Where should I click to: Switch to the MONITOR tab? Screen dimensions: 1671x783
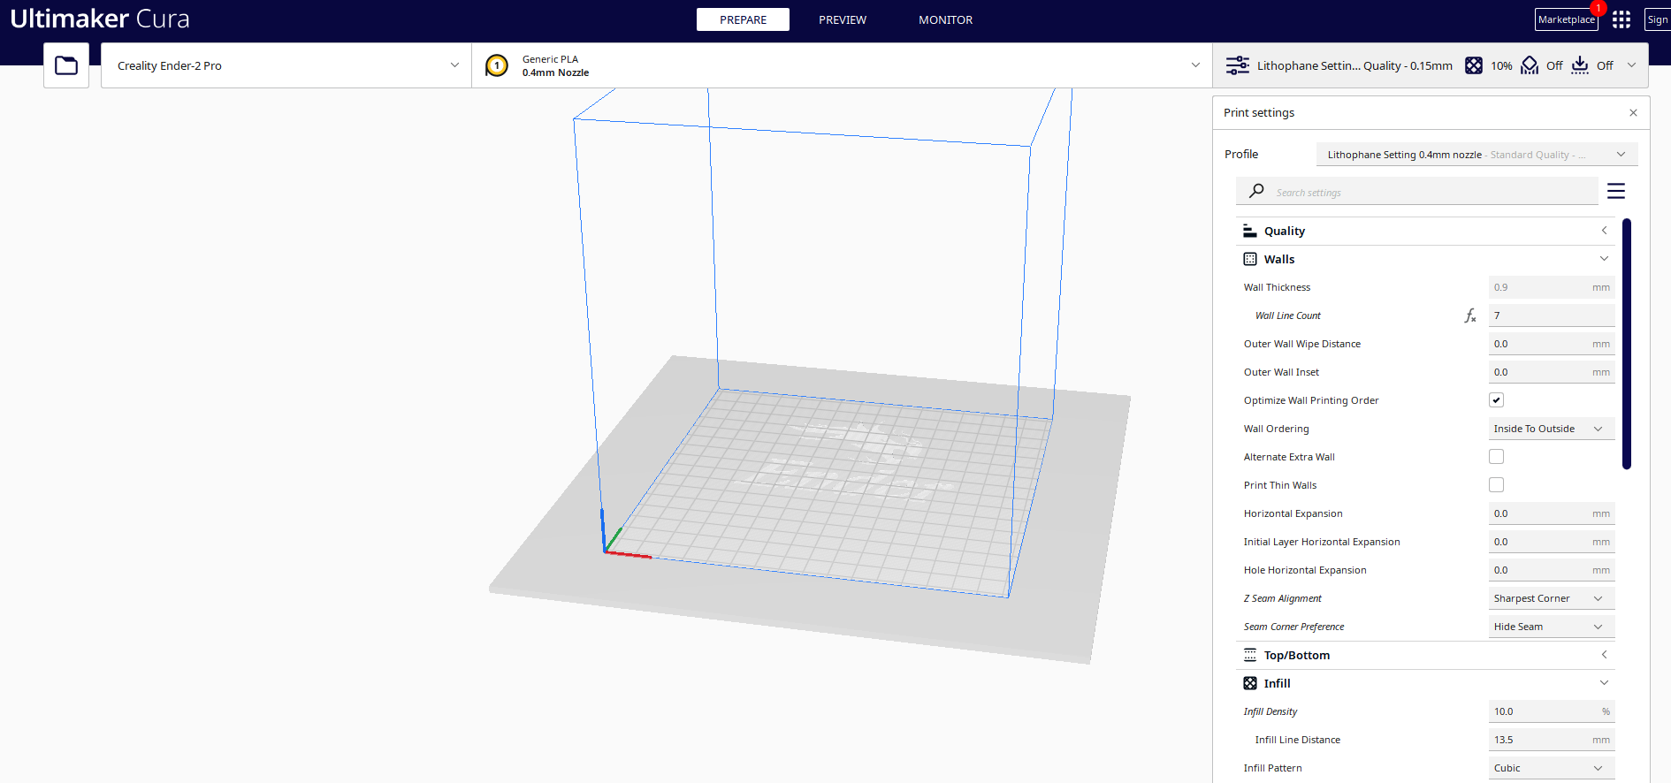tap(945, 19)
